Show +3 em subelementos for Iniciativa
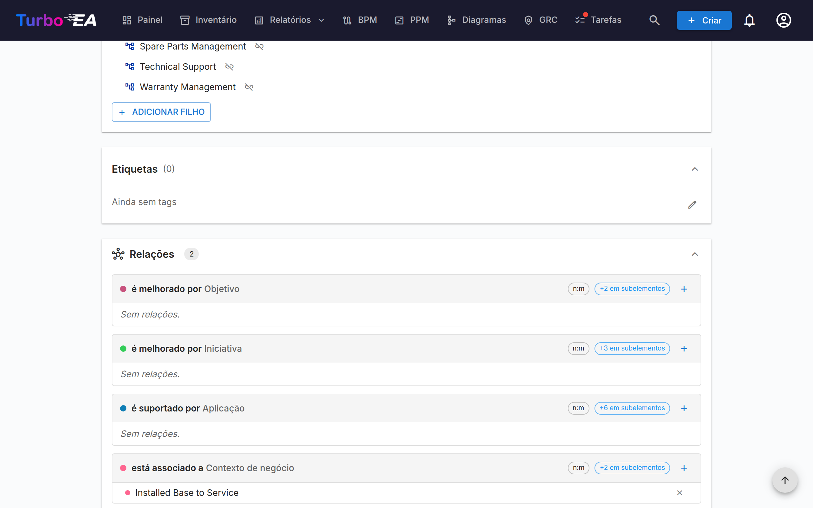The width and height of the screenshot is (813, 508). 632,348
